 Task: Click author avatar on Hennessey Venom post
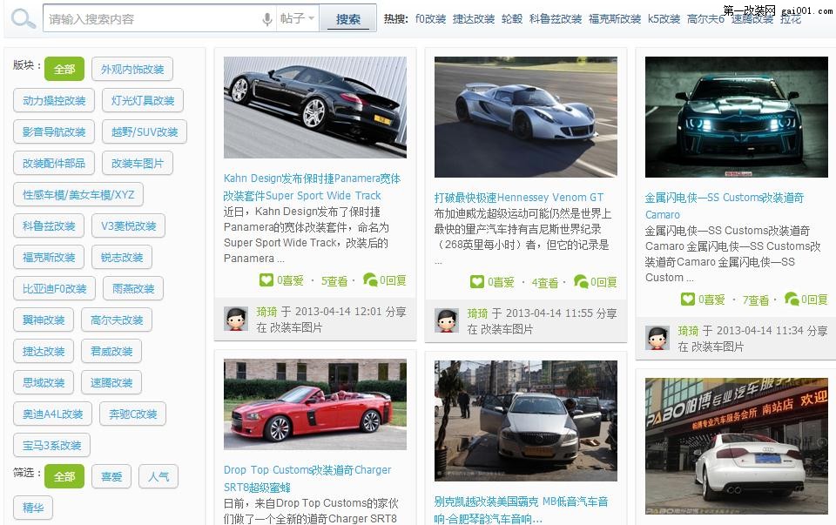pyautogui.click(x=447, y=320)
